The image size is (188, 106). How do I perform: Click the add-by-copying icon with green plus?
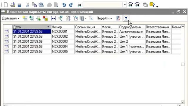pos(32,18)
